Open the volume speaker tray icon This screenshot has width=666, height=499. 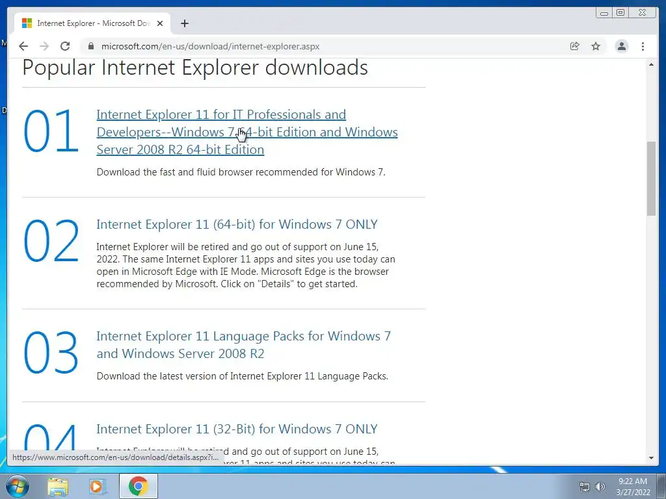pos(600,487)
